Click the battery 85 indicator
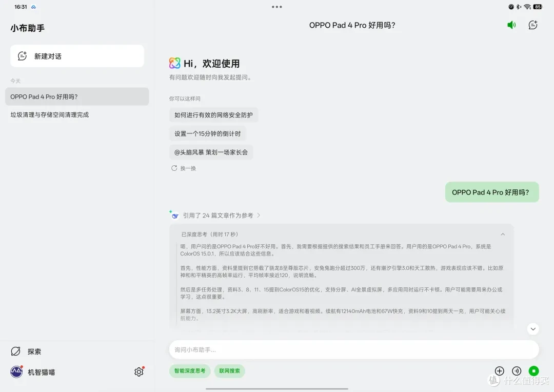This screenshot has width=554, height=392. tap(538, 7)
